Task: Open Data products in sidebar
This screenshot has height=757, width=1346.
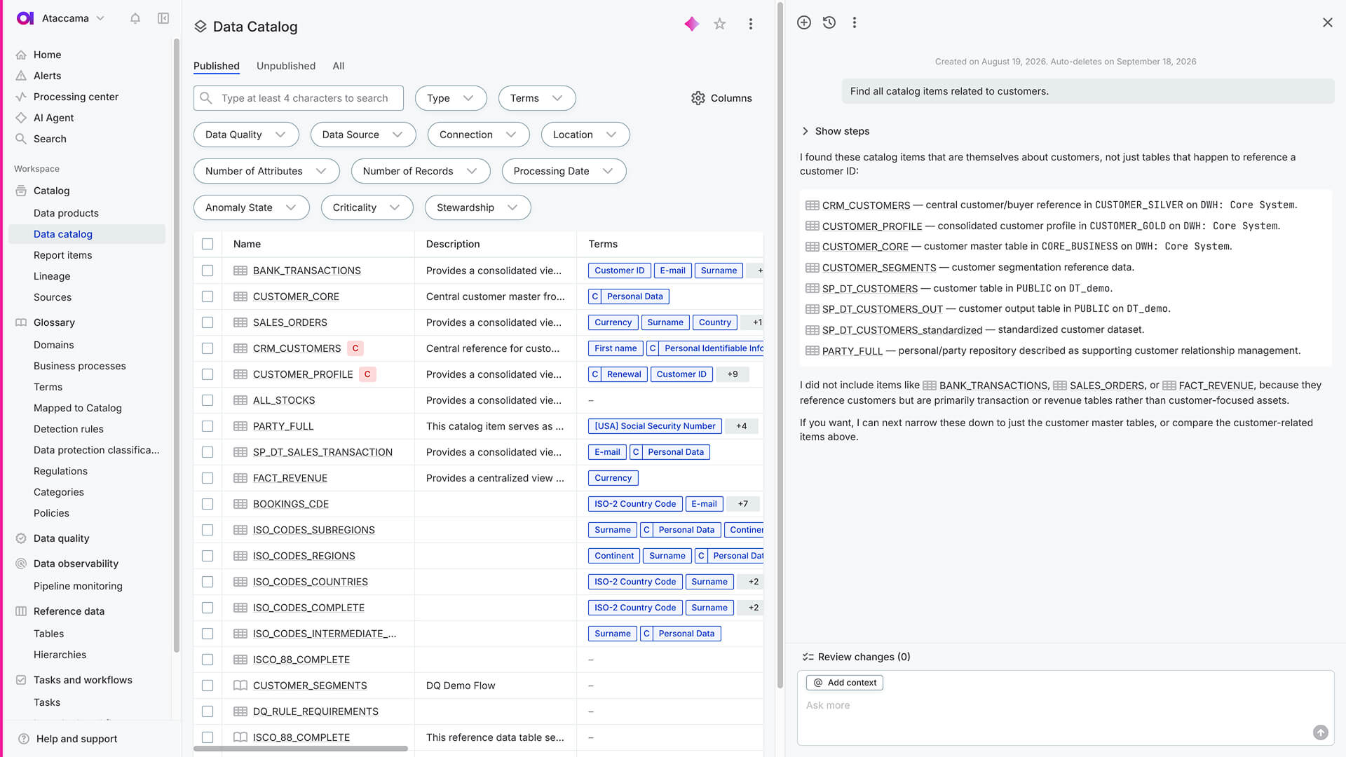Action: 66,213
